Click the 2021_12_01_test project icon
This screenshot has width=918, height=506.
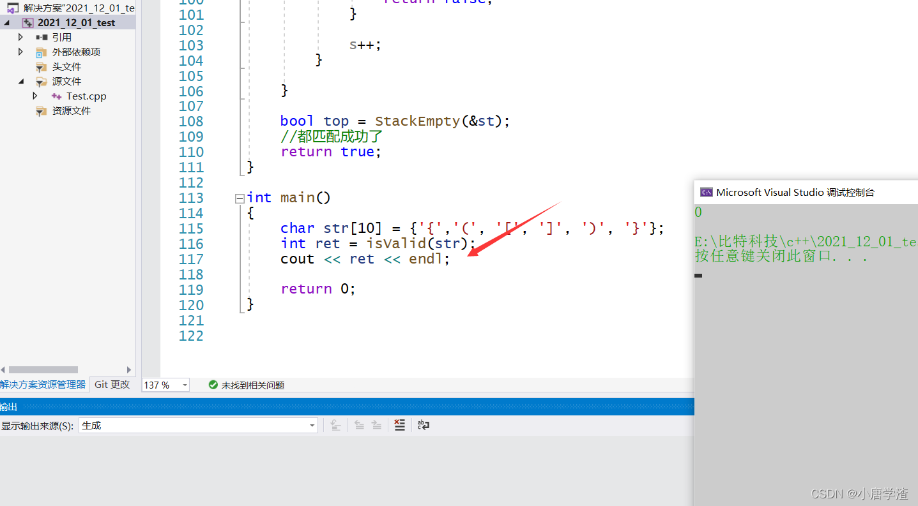(28, 22)
